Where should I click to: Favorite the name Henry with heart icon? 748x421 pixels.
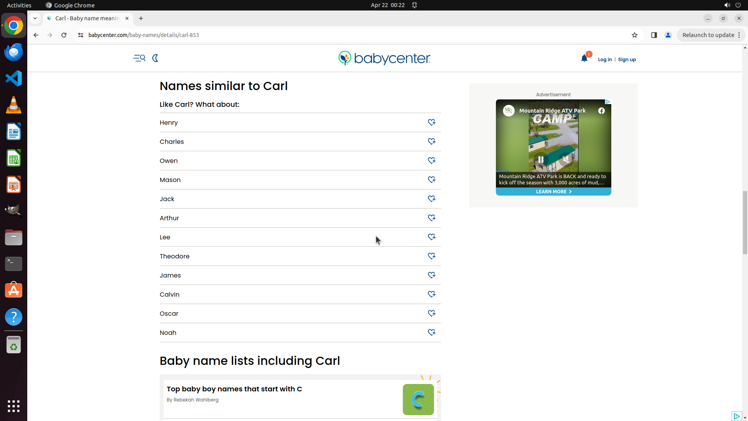(431, 122)
